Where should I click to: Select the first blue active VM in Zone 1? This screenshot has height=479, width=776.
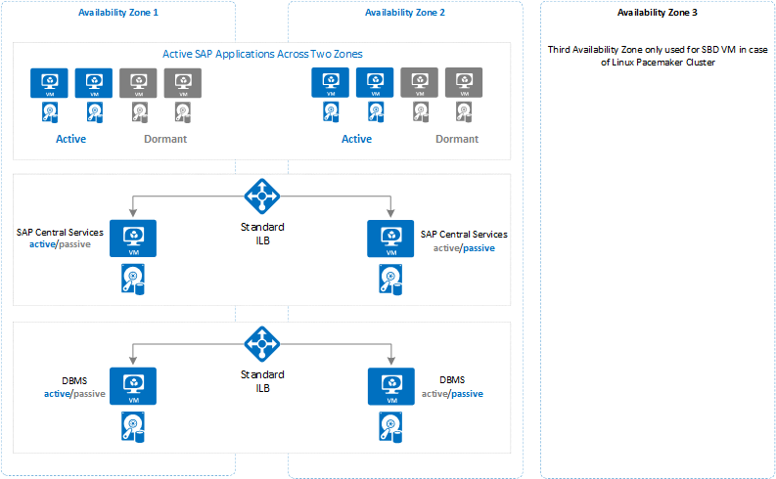click(49, 83)
